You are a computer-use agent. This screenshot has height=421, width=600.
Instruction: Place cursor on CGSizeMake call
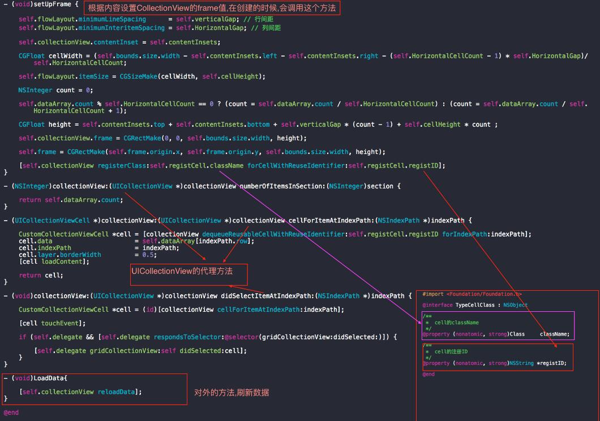138,76
